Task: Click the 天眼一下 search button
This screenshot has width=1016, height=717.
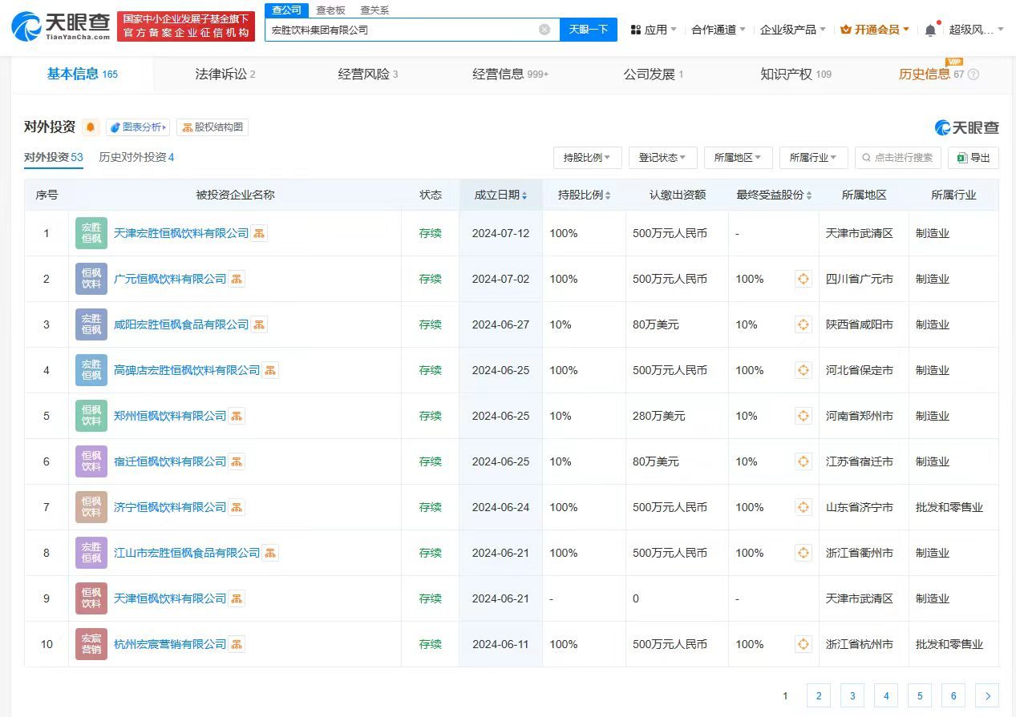Action: pos(588,29)
